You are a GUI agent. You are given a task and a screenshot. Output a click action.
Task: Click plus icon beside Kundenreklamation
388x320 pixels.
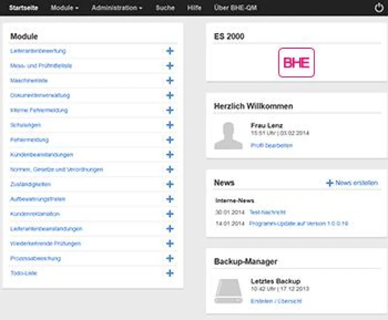(x=170, y=214)
